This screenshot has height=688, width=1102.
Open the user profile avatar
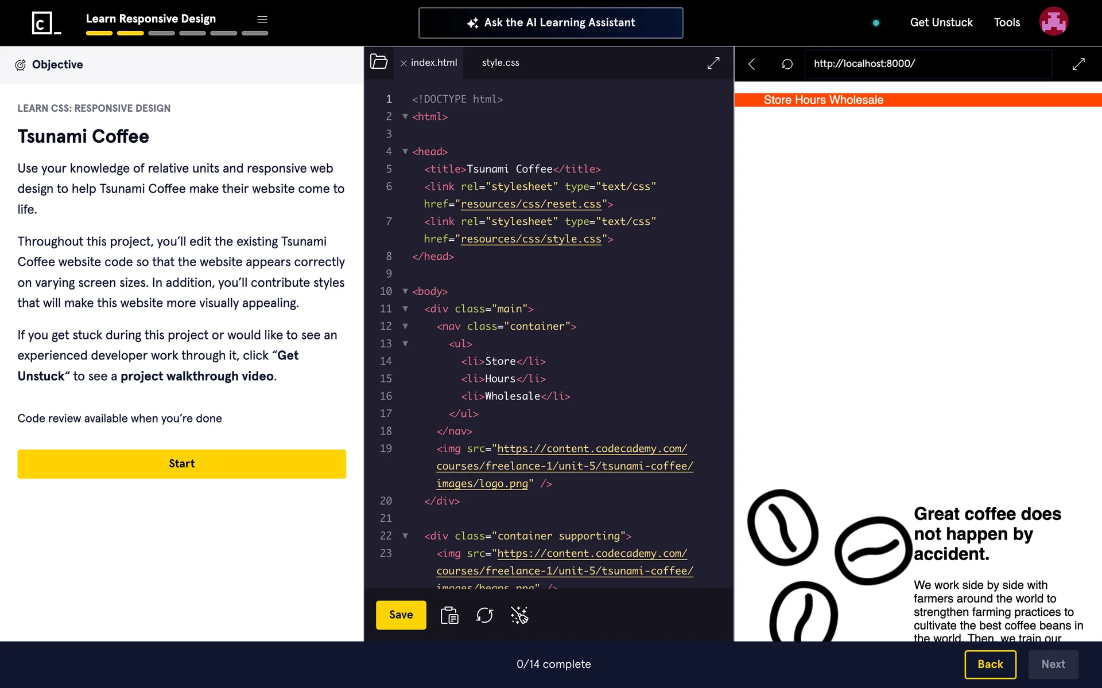(x=1053, y=22)
